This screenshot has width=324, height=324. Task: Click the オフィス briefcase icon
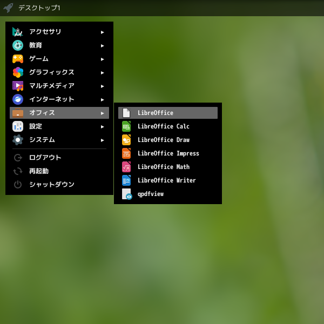[18, 113]
